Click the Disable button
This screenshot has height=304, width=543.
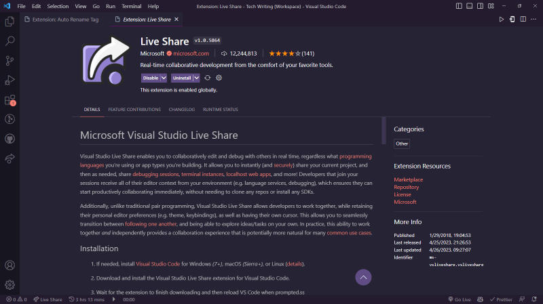click(151, 78)
